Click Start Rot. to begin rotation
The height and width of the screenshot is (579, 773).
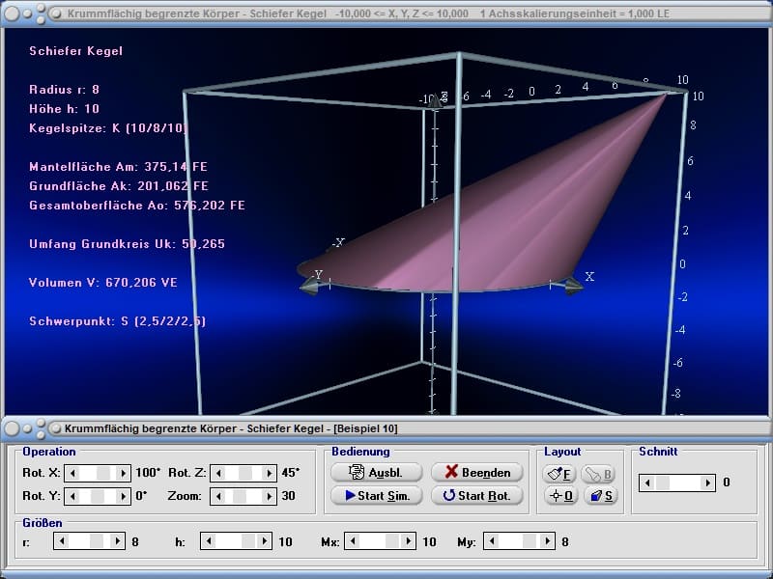click(476, 496)
